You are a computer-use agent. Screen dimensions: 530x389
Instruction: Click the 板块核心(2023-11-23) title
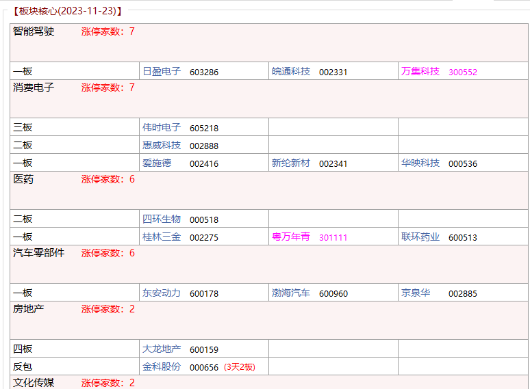click(67, 11)
